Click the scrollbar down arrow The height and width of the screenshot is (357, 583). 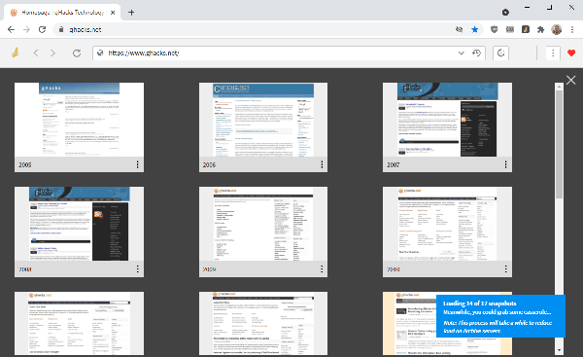[559, 350]
